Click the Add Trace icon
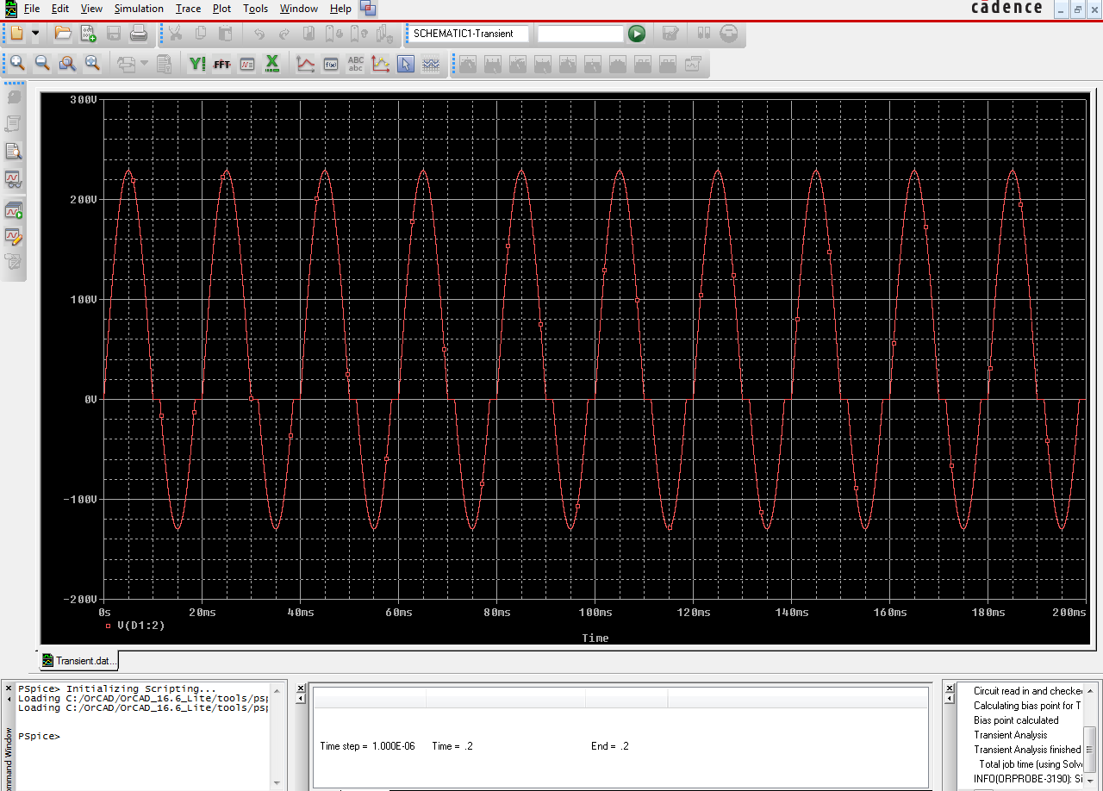Viewport: 1103px width, 791px height. [305, 63]
